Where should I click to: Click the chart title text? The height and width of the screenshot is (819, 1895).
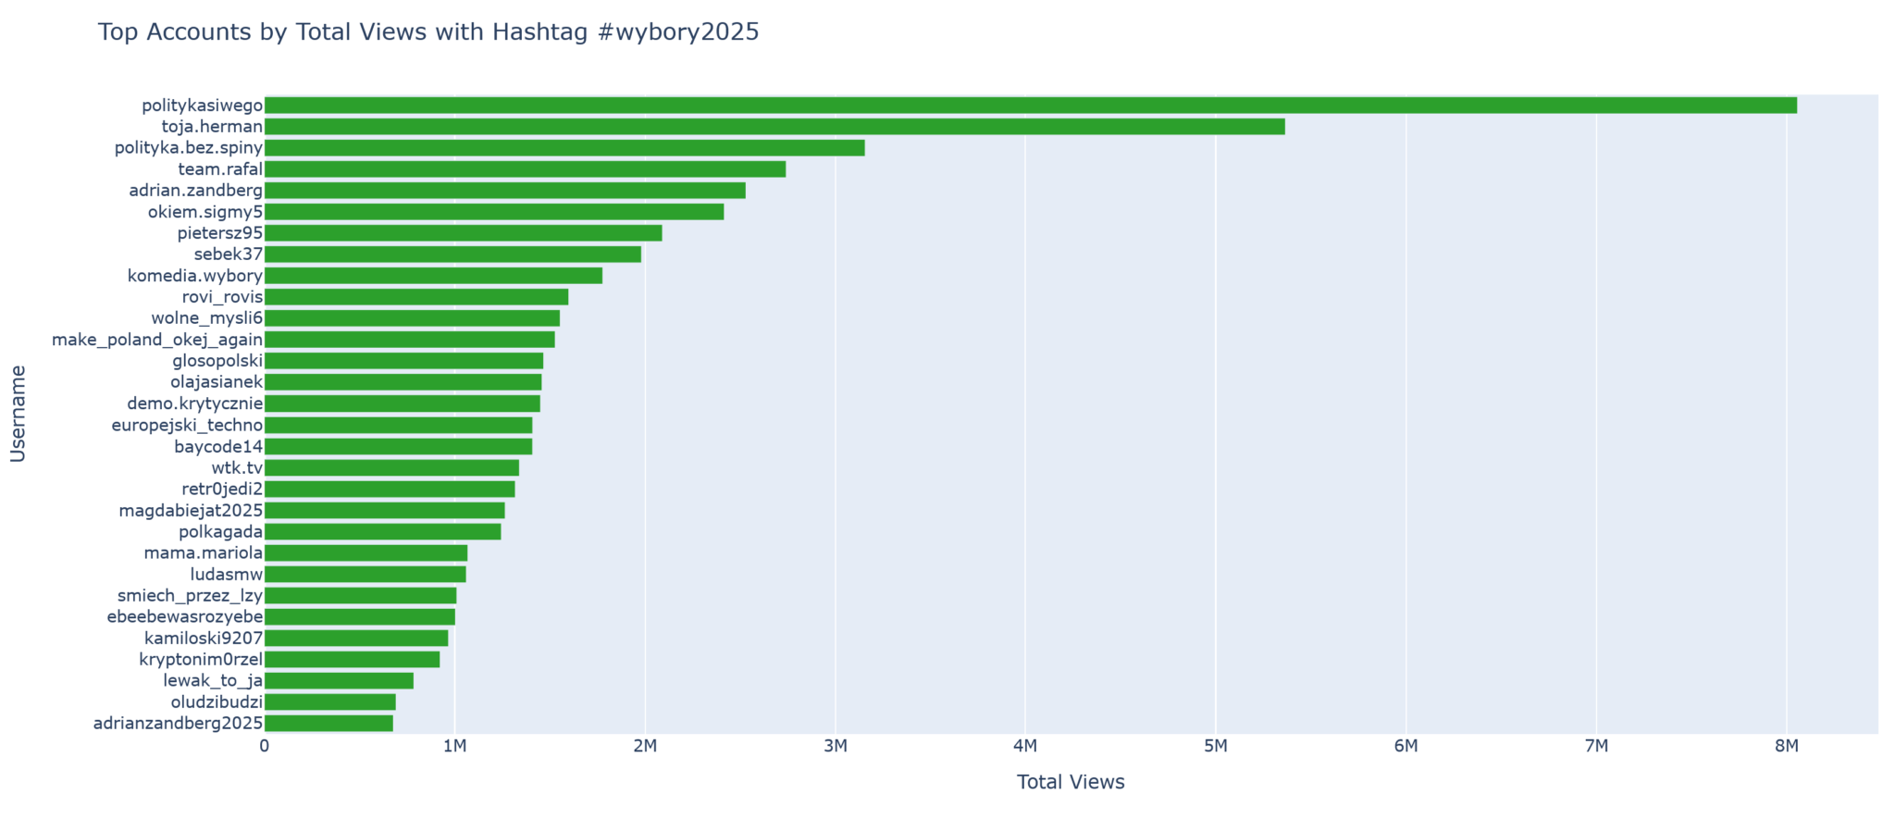[428, 32]
